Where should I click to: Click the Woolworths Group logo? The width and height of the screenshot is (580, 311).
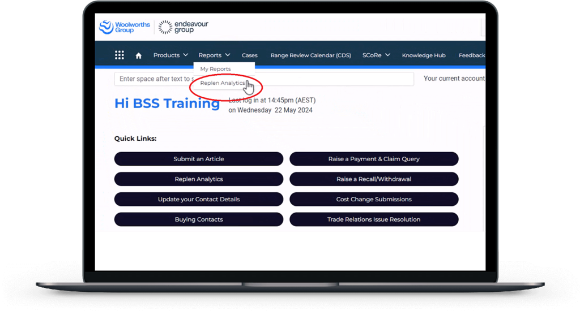125,27
